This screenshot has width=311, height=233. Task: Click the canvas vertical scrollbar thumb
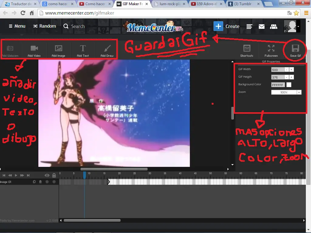pyautogui.click(x=232, y=113)
